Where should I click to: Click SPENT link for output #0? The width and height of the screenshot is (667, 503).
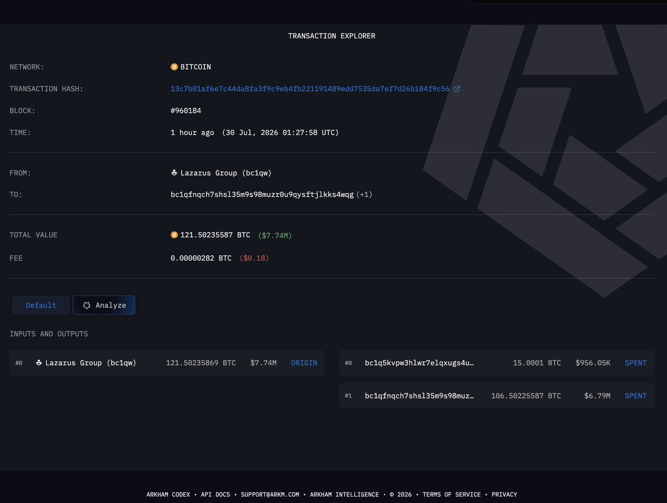pos(636,363)
